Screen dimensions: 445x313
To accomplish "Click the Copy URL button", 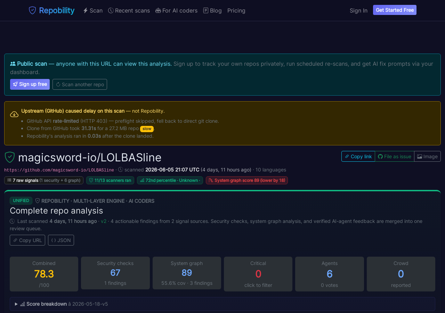I will [x=27, y=240].
